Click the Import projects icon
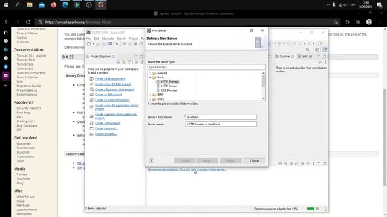Image resolution: width=387 pixels, height=217 pixels. [x=91, y=134]
